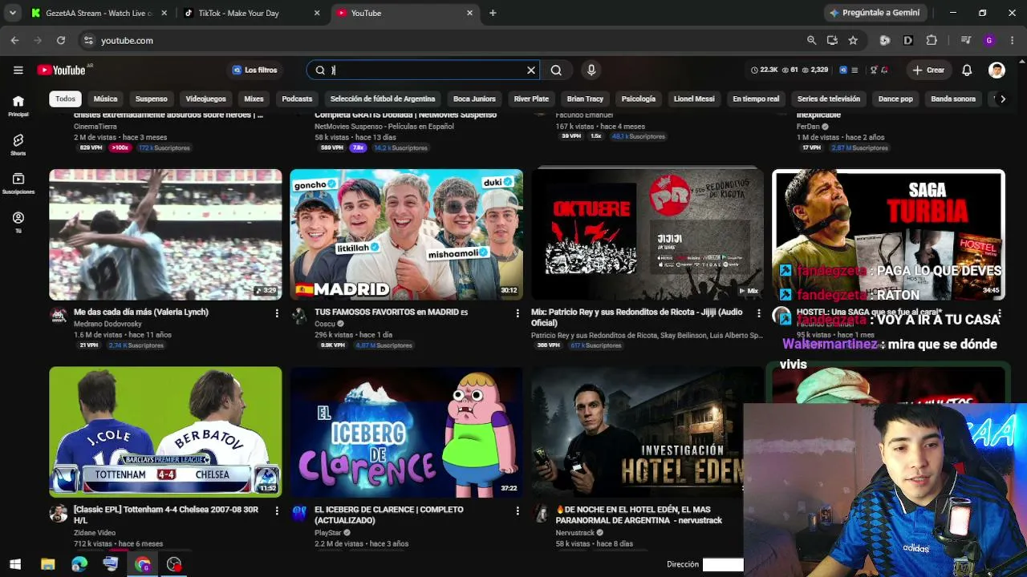Click the search magnifier button
The image size is (1027, 577).
(x=556, y=71)
